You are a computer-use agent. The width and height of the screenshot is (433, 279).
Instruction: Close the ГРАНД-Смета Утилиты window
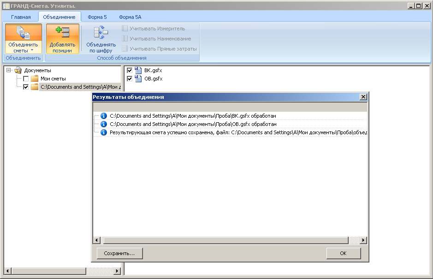coord(427,6)
